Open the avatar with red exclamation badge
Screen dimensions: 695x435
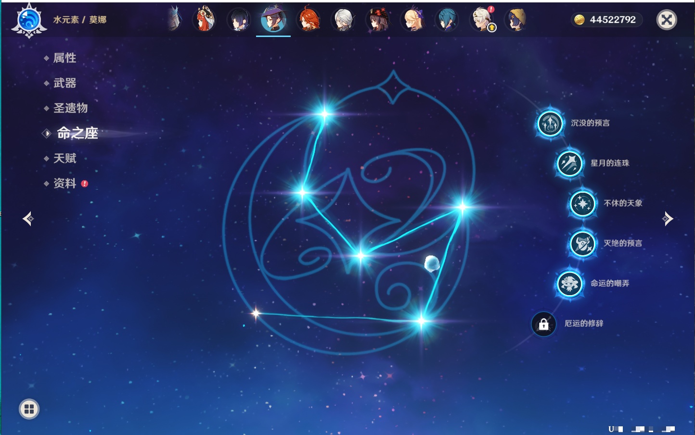pyautogui.click(x=482, y=19)
